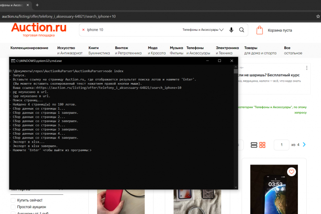The image size is (321, 214).
Task: Check the 'Купить сейчас!' checkbox
Action: 13,200
